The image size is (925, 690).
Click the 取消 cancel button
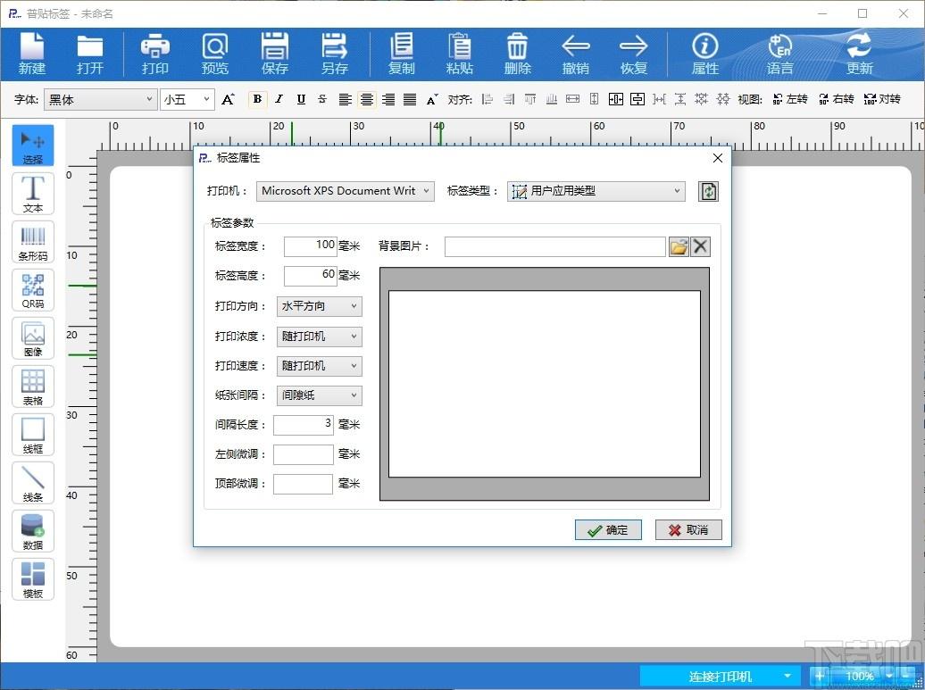(x=688, y=530)
